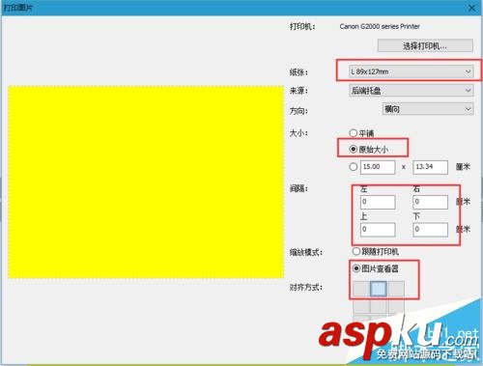Click the 缩放模式: label
This screenshot has height=366, width=483.
(x=306, y=252)
